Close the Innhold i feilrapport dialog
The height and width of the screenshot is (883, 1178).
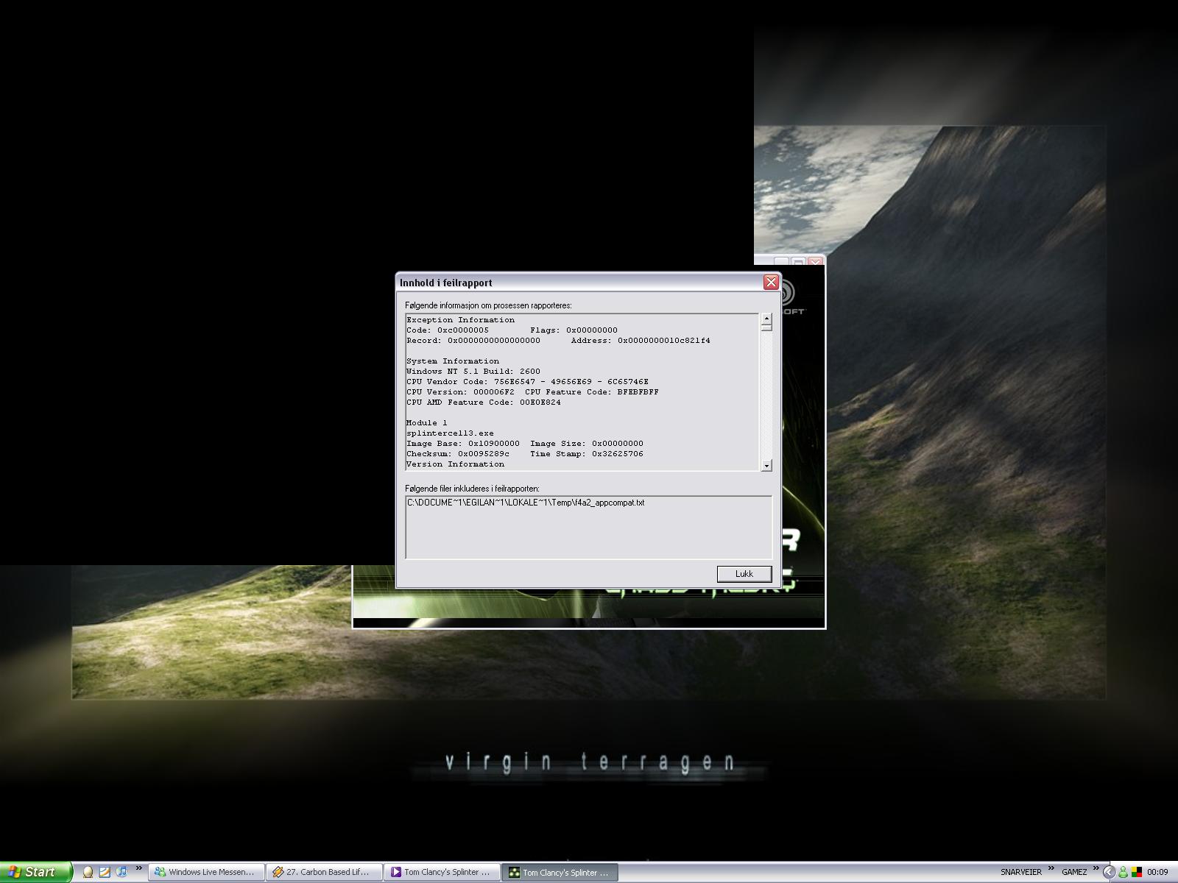(x=771, y=283)
